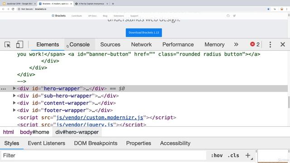Toggle the :hov element state panel

217,155
